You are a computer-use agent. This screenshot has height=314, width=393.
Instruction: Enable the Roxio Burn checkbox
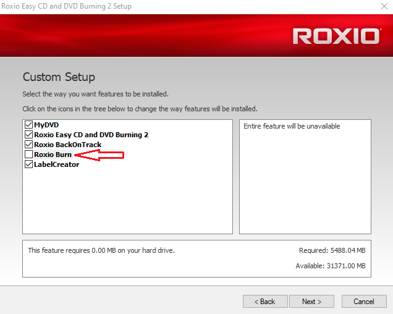tap(28, 155)
